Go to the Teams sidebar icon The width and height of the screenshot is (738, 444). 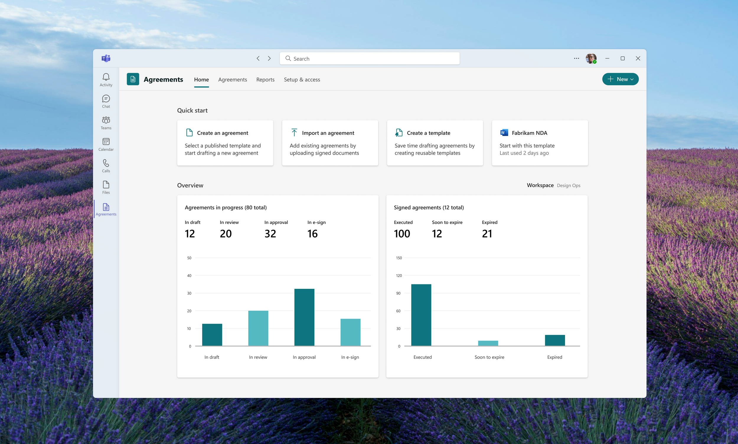click(106, 123)
